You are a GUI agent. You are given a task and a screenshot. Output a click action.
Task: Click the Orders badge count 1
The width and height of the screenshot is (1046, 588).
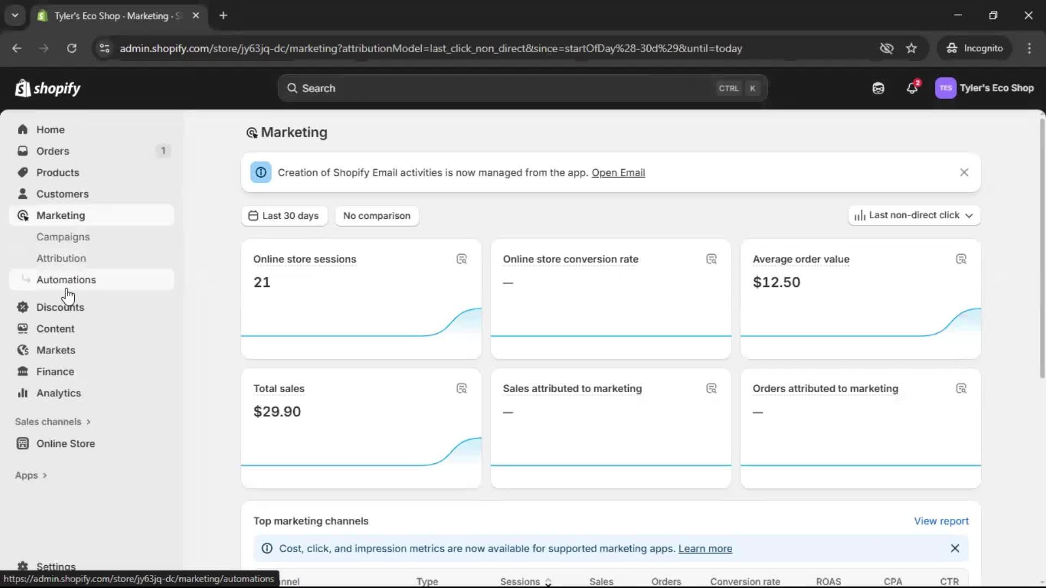(x=163, y=151)
